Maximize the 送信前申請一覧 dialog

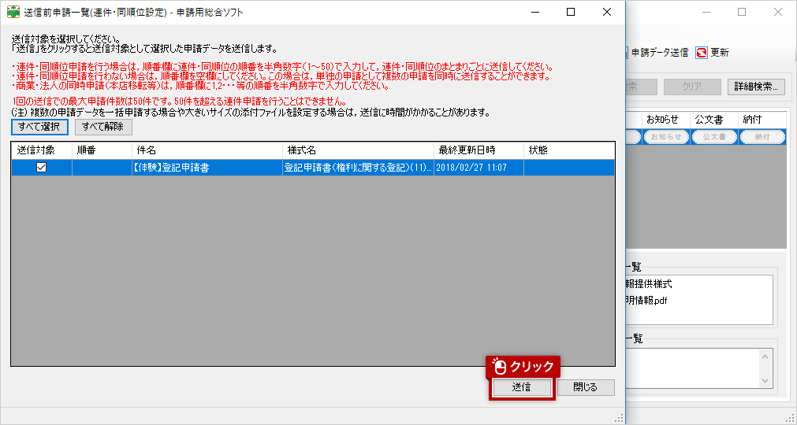tap(571, 12)
